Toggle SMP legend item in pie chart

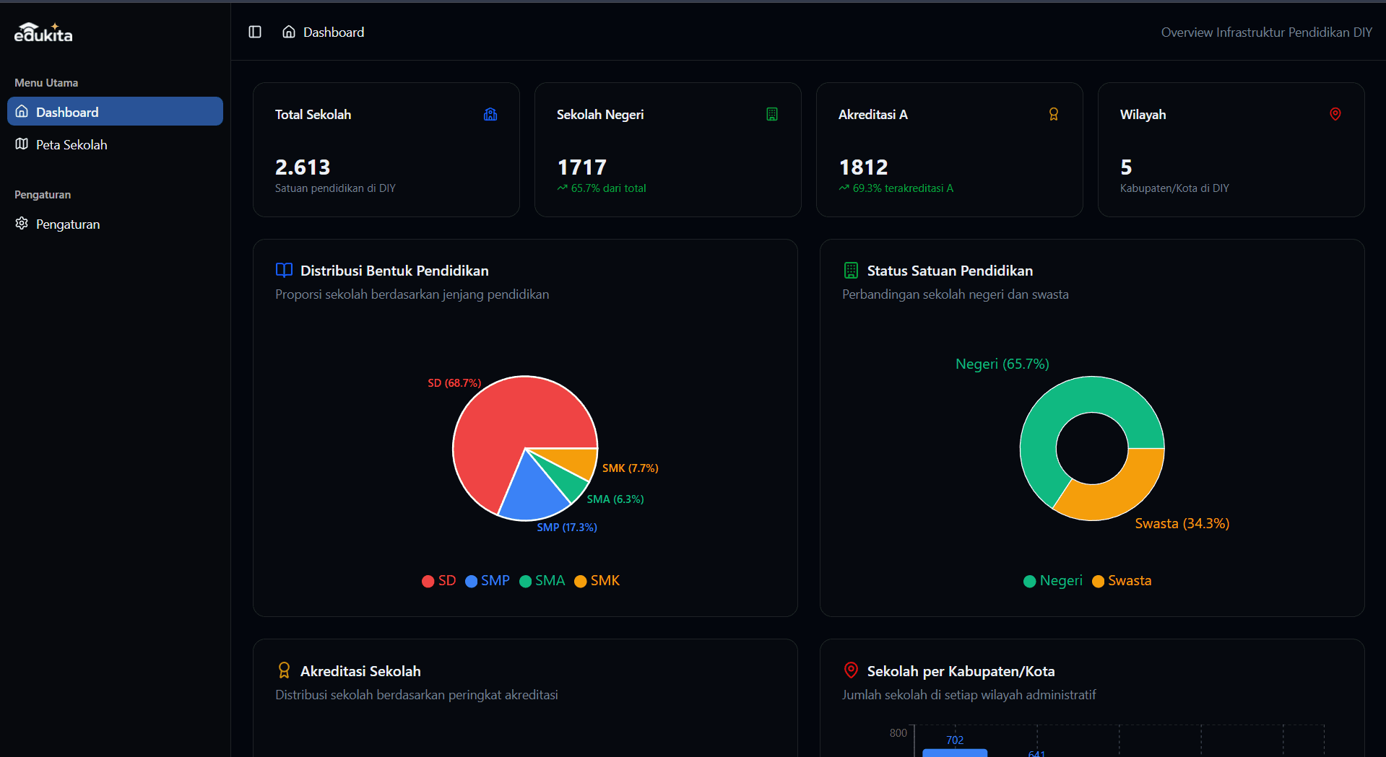[488, 581]
